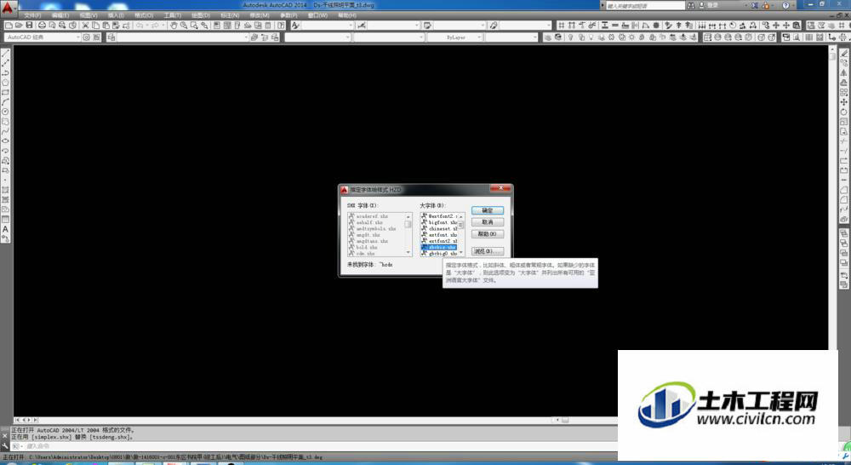Viewport: 851px width, 465px height.
Task: Select the Pan hand tool
Action: point(174,25)
